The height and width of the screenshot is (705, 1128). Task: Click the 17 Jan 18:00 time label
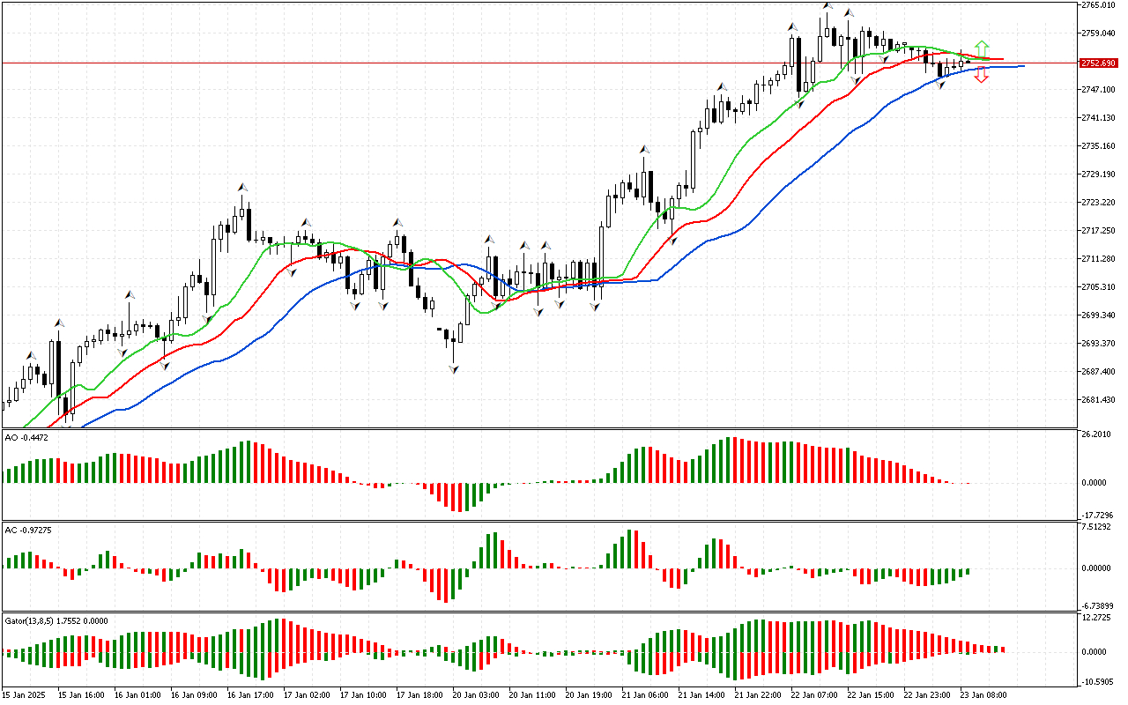(x=419, y=695)
